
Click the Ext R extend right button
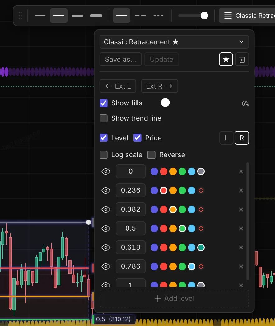click(159, 86)
